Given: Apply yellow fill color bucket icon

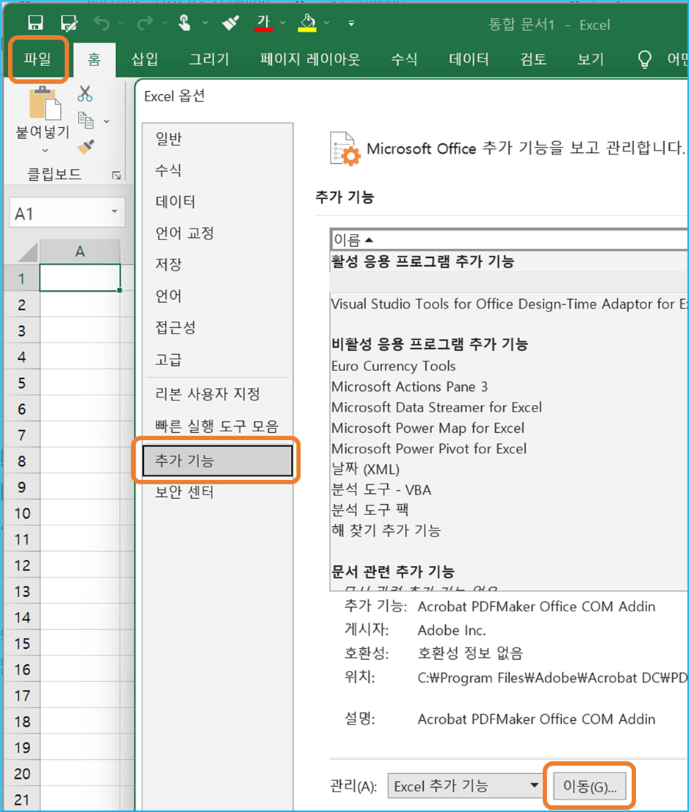Looking at the screenshot, I should point(308,23).
